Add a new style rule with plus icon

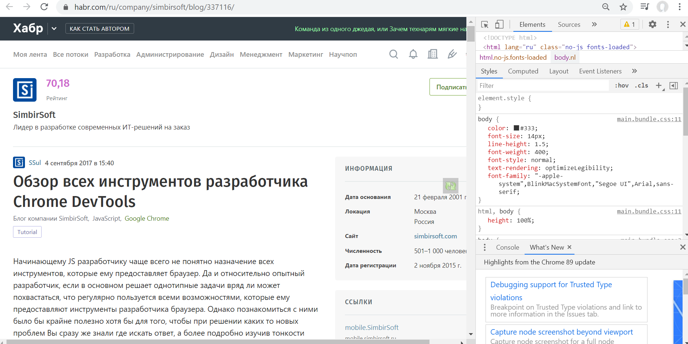659,86
